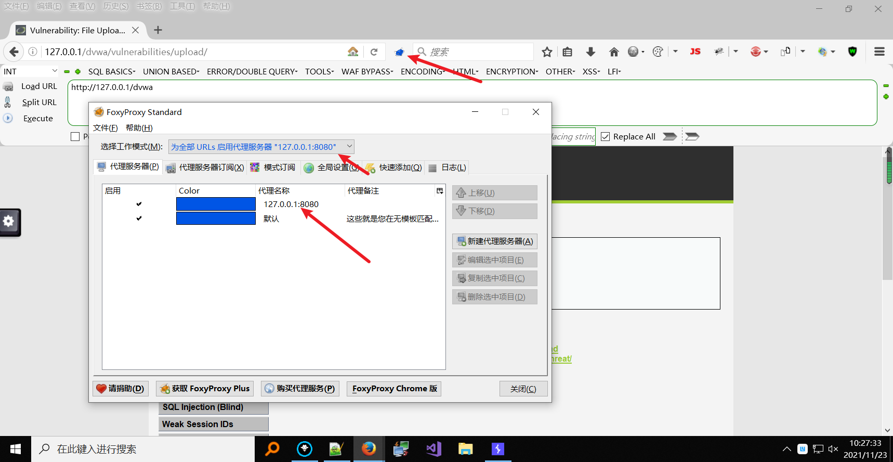Click the spider bug extension icon

tap(719, 52)
